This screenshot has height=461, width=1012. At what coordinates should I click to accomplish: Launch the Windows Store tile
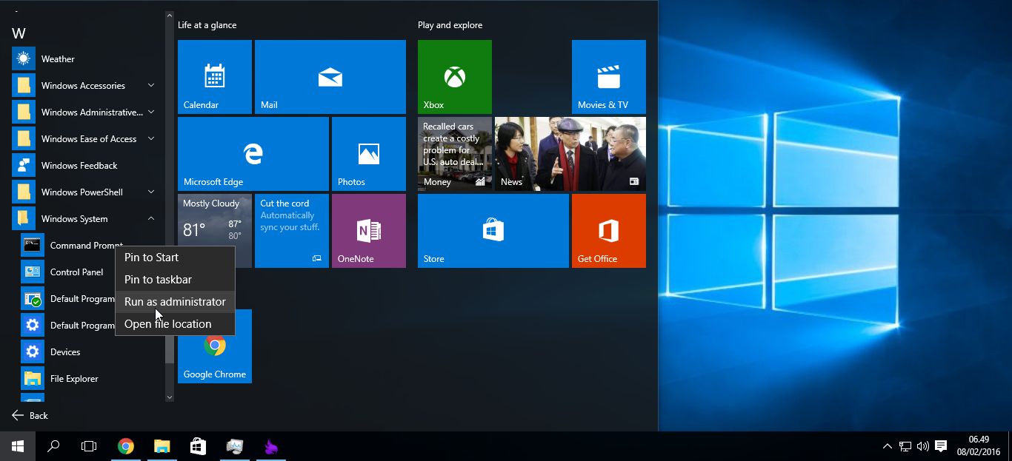click(493, 230)
